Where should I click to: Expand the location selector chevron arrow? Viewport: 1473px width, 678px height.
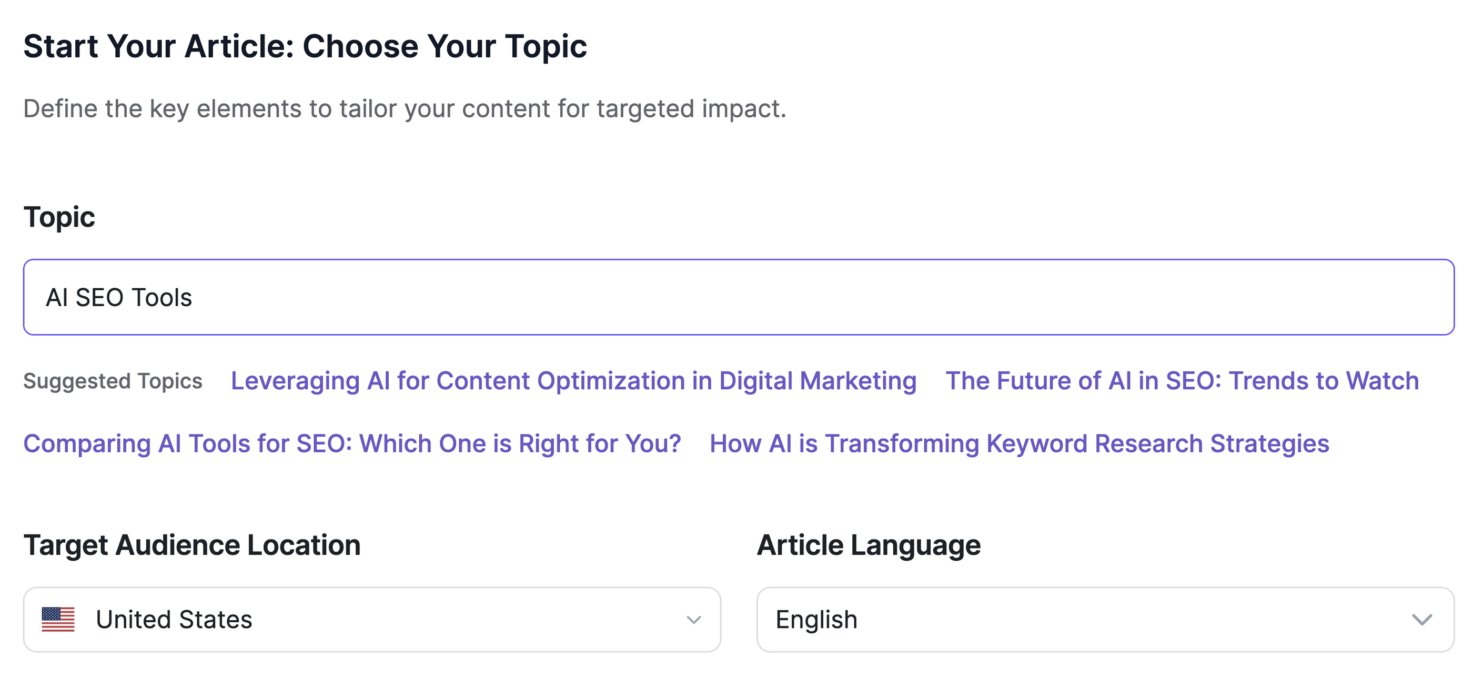(x=693, y=619)
